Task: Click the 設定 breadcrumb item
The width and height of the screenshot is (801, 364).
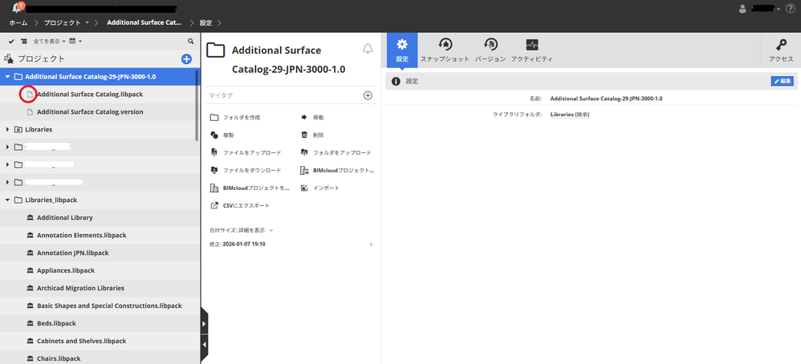Action: 206,23
